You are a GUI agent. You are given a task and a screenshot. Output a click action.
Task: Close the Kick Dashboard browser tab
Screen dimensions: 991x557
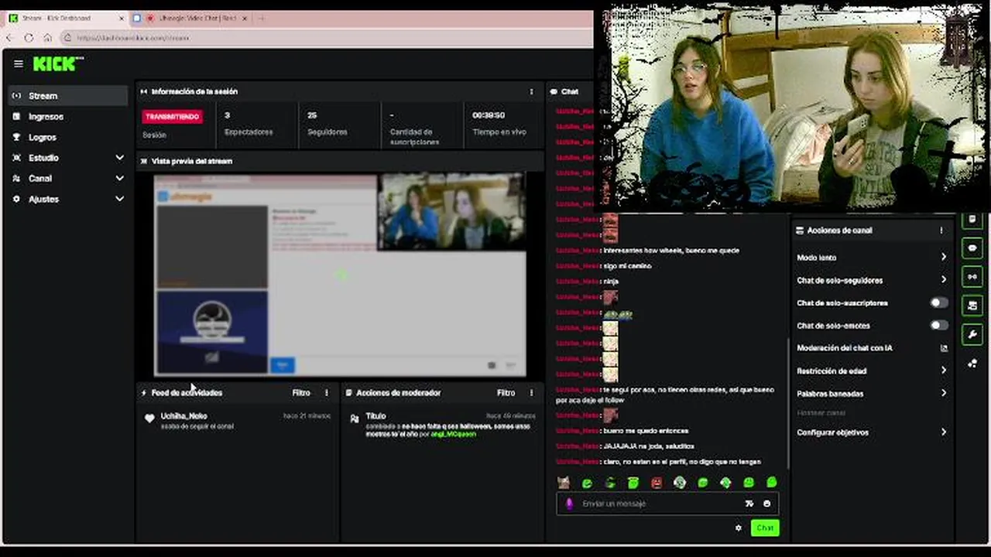pos(122,18)
